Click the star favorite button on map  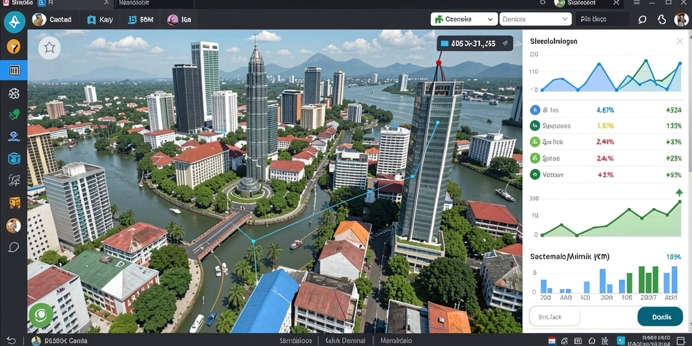point(49,48)
